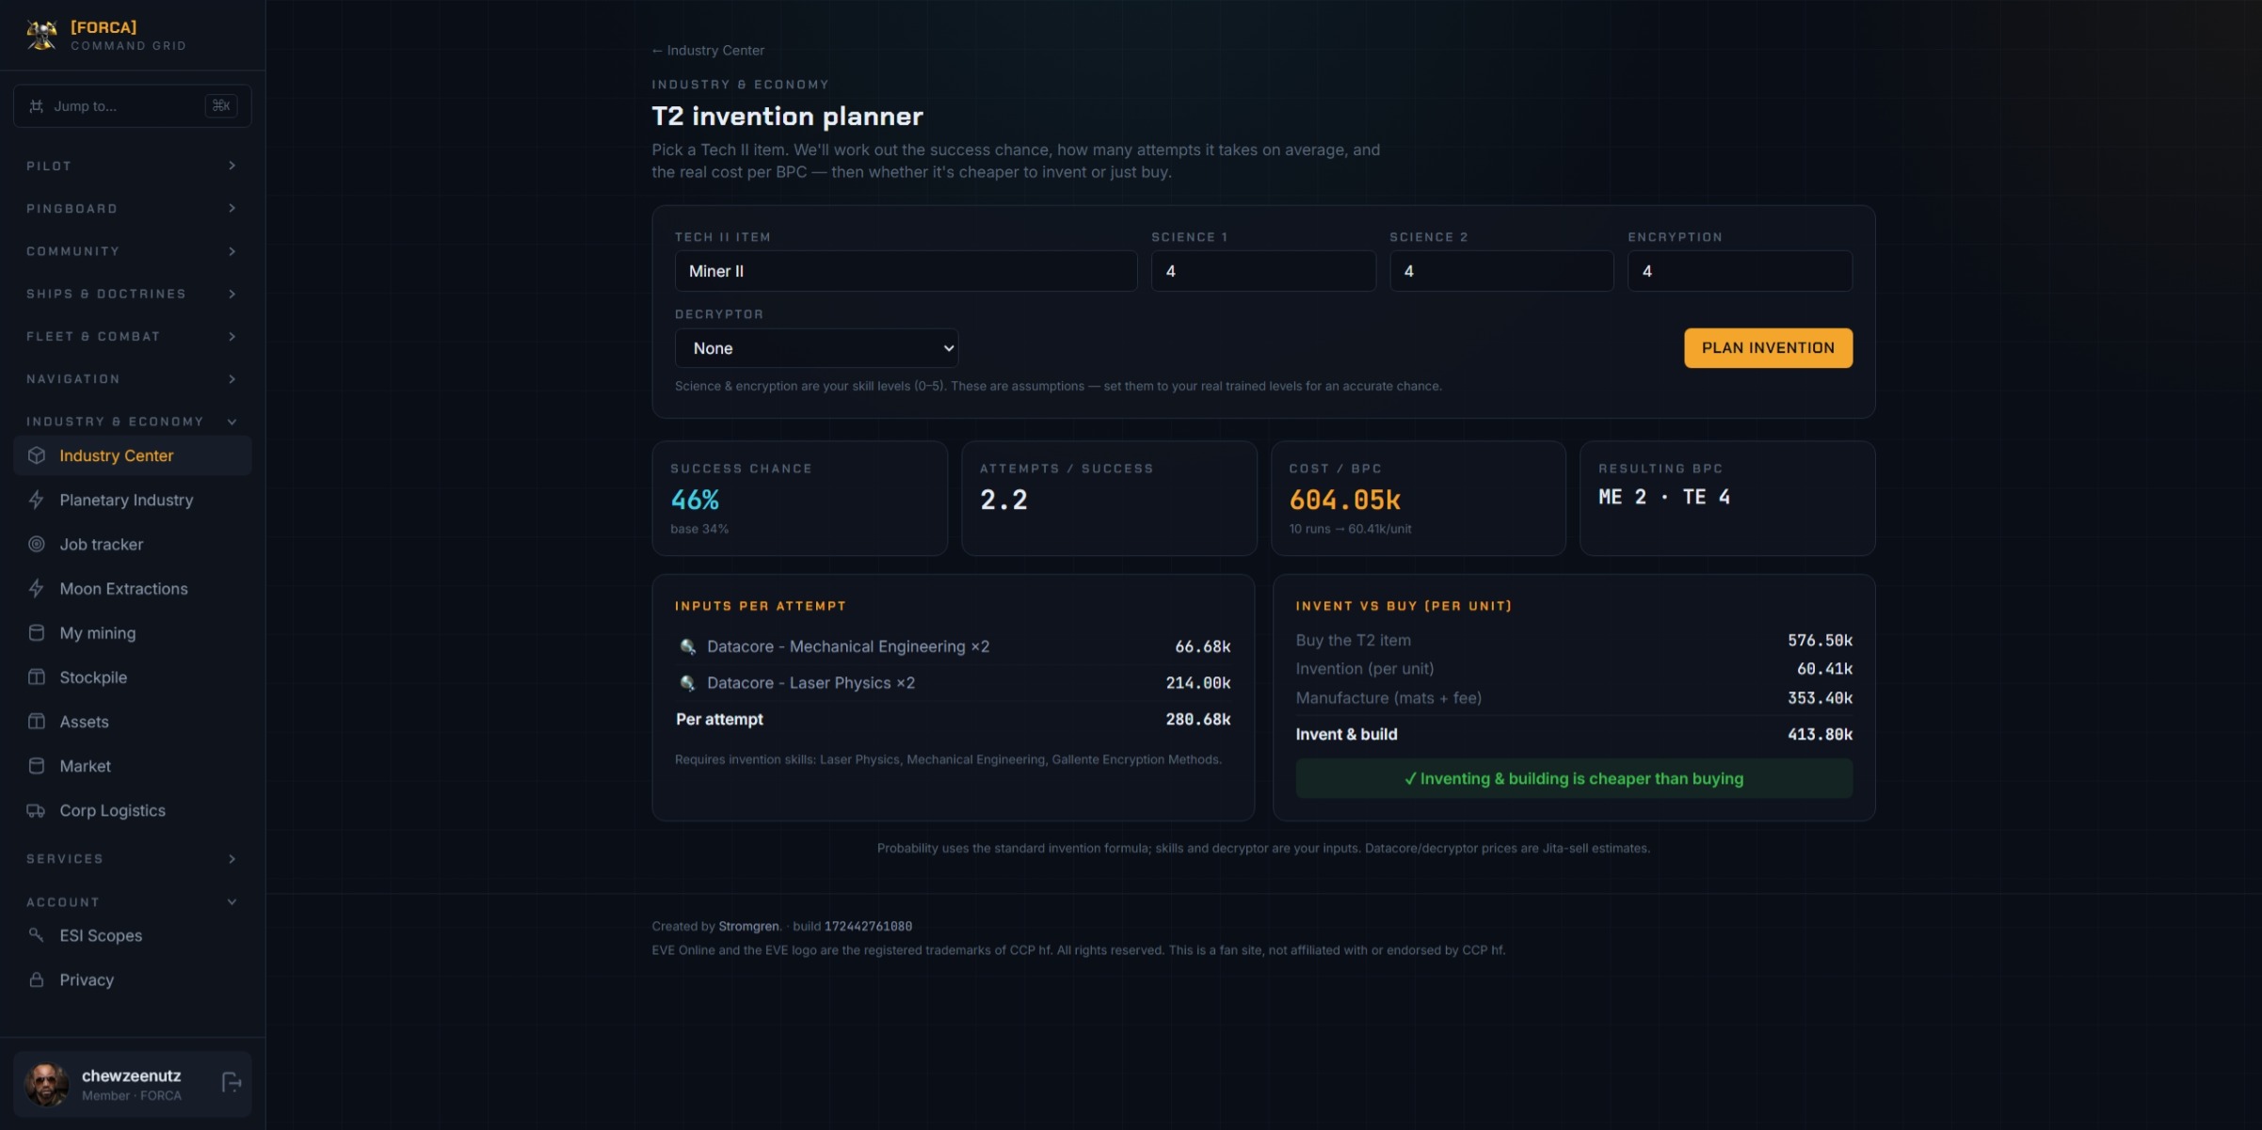Screen dimensions: 2262x1130
Task: Expand the Fleet & Combat section
Action: coord(132,336)
